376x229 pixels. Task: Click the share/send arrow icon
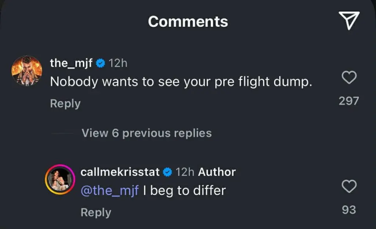point(349,21)
